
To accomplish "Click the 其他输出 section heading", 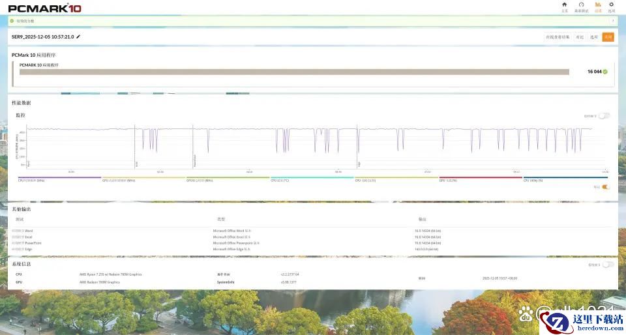I will coord(21,209).
